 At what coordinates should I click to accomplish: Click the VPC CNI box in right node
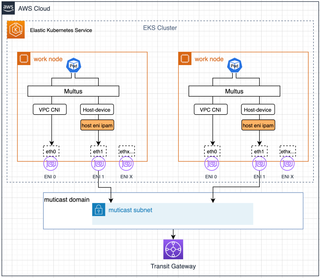coord(211,110)
